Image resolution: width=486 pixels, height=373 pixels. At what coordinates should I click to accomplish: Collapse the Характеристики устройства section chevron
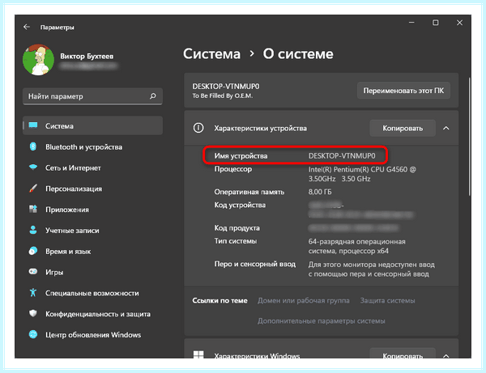point(446,128)
